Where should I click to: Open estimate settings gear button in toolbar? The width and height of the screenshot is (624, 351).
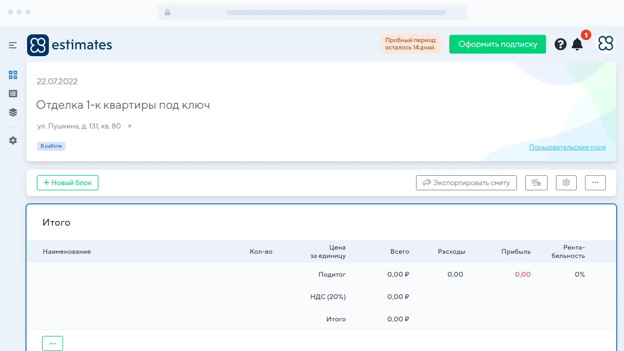pos(566,183)
